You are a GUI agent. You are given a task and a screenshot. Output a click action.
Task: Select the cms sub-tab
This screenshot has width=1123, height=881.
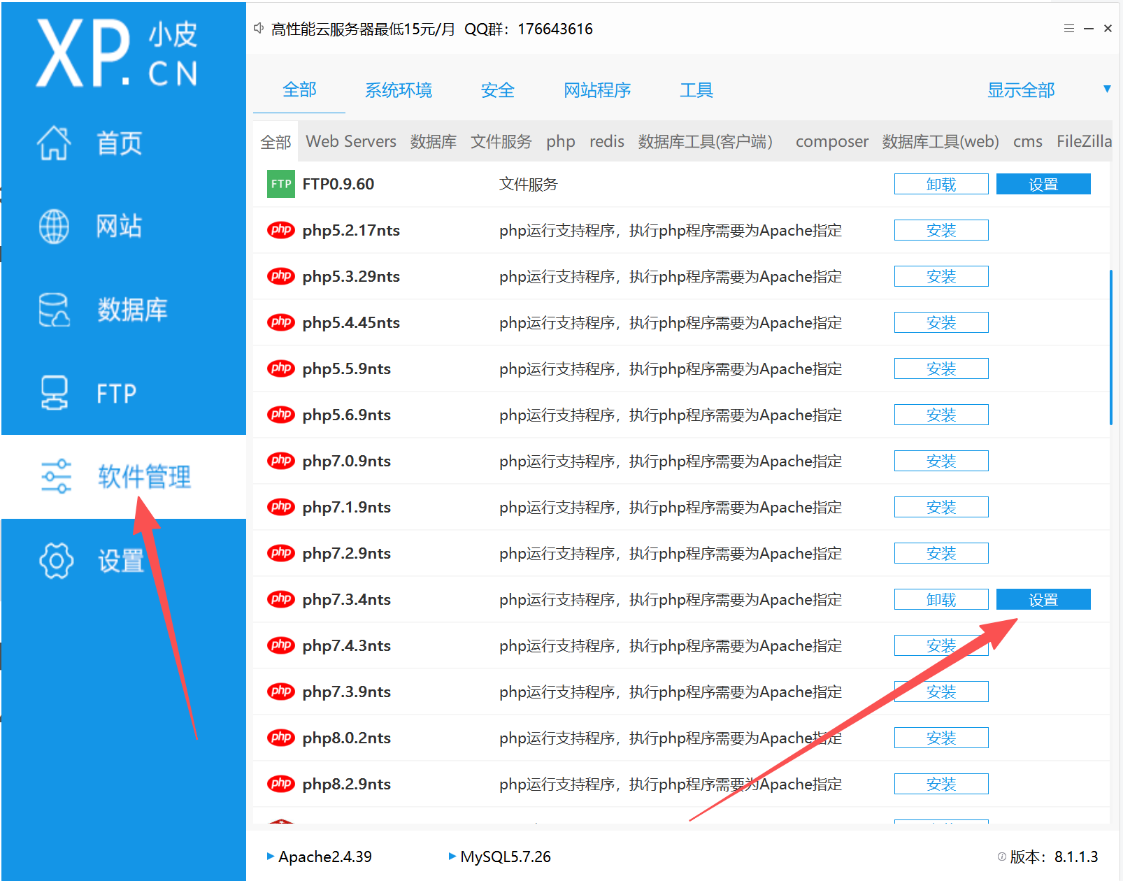1028,141
